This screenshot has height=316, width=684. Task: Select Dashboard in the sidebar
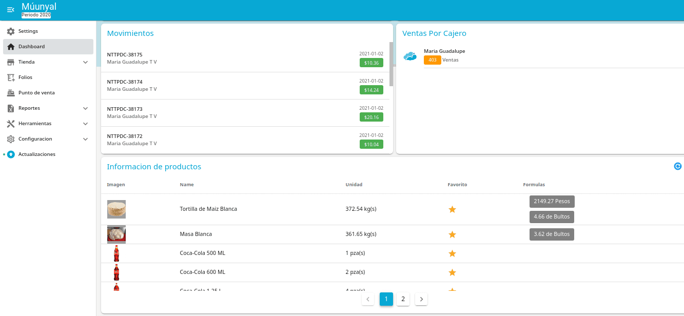pos(48,47)
